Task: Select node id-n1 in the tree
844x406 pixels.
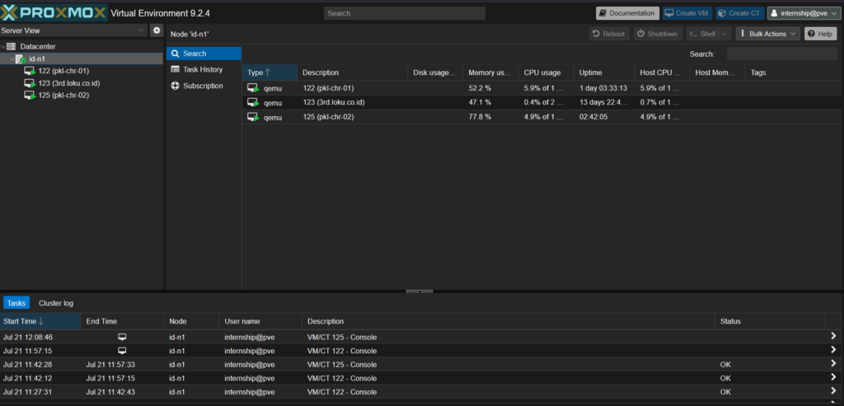Action: [36, 58]
